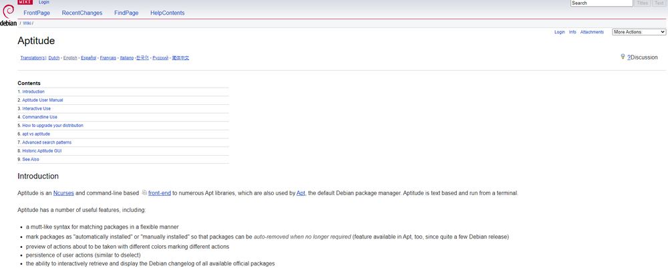Image resolution: width=668 pixels, height=268 pixels.
Task: Click the Login link near More Actions
Action: (559, 32)
